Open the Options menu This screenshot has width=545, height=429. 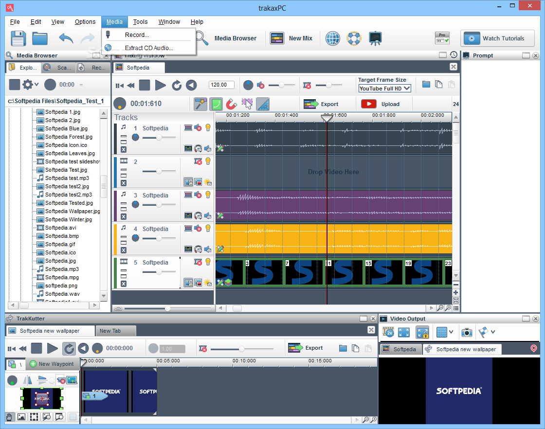85,22
